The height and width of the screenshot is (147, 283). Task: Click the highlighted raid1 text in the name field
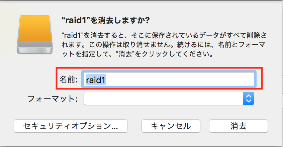tap(96, 79)
